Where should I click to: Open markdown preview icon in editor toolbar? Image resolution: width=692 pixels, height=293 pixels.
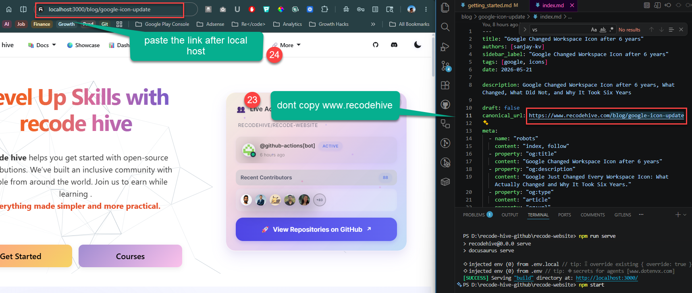click(647, 5)
